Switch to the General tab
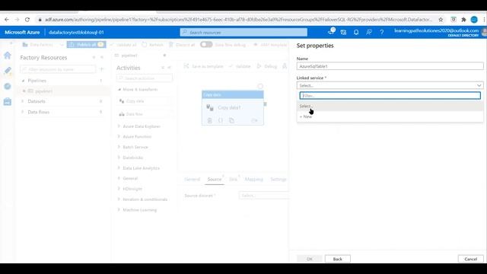Viewport: 487px width, 274px height. tap(193, 180)
